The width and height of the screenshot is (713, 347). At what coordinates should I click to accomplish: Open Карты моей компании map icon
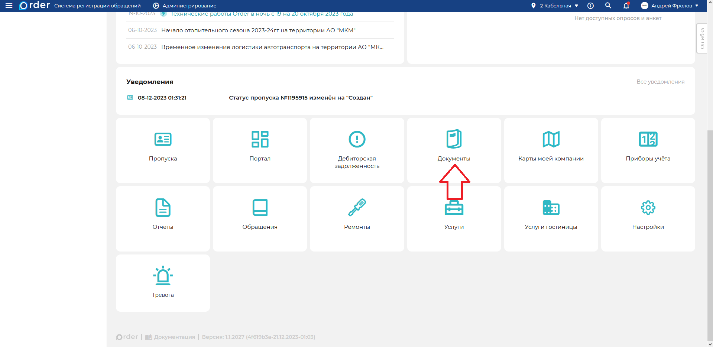tap(551, 139)
